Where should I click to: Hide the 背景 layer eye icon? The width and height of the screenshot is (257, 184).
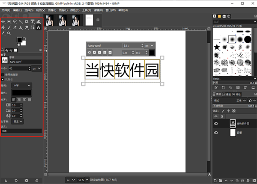(216, 132)
